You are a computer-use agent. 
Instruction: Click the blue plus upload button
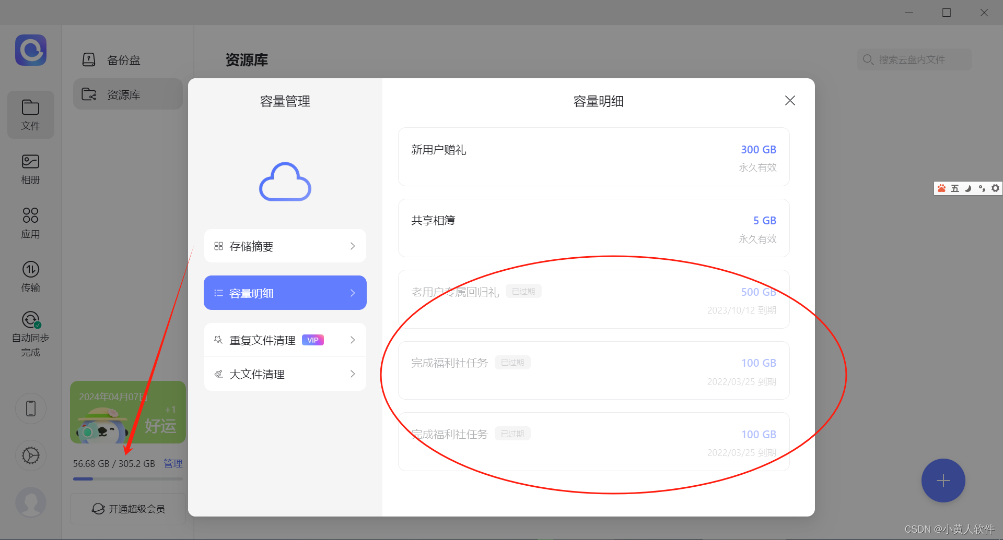[943, 481]
